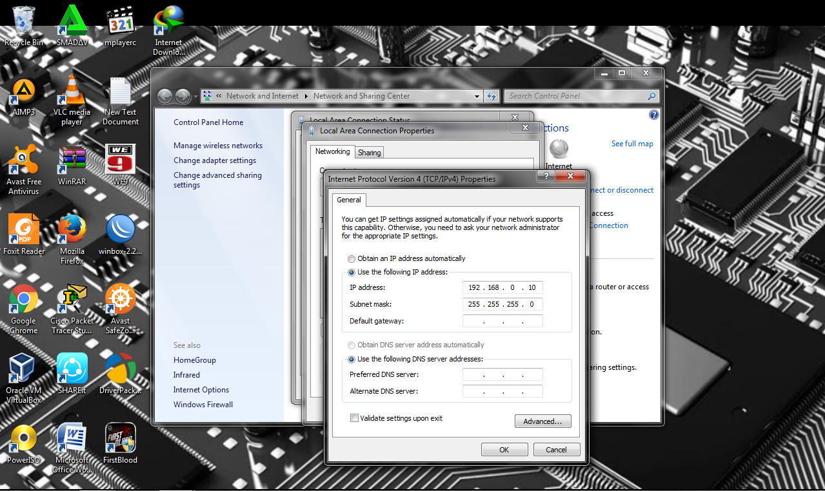This screenshot has height=491, width=825.
Task: Click the Search Control Panel box
Action: [581, 96]
